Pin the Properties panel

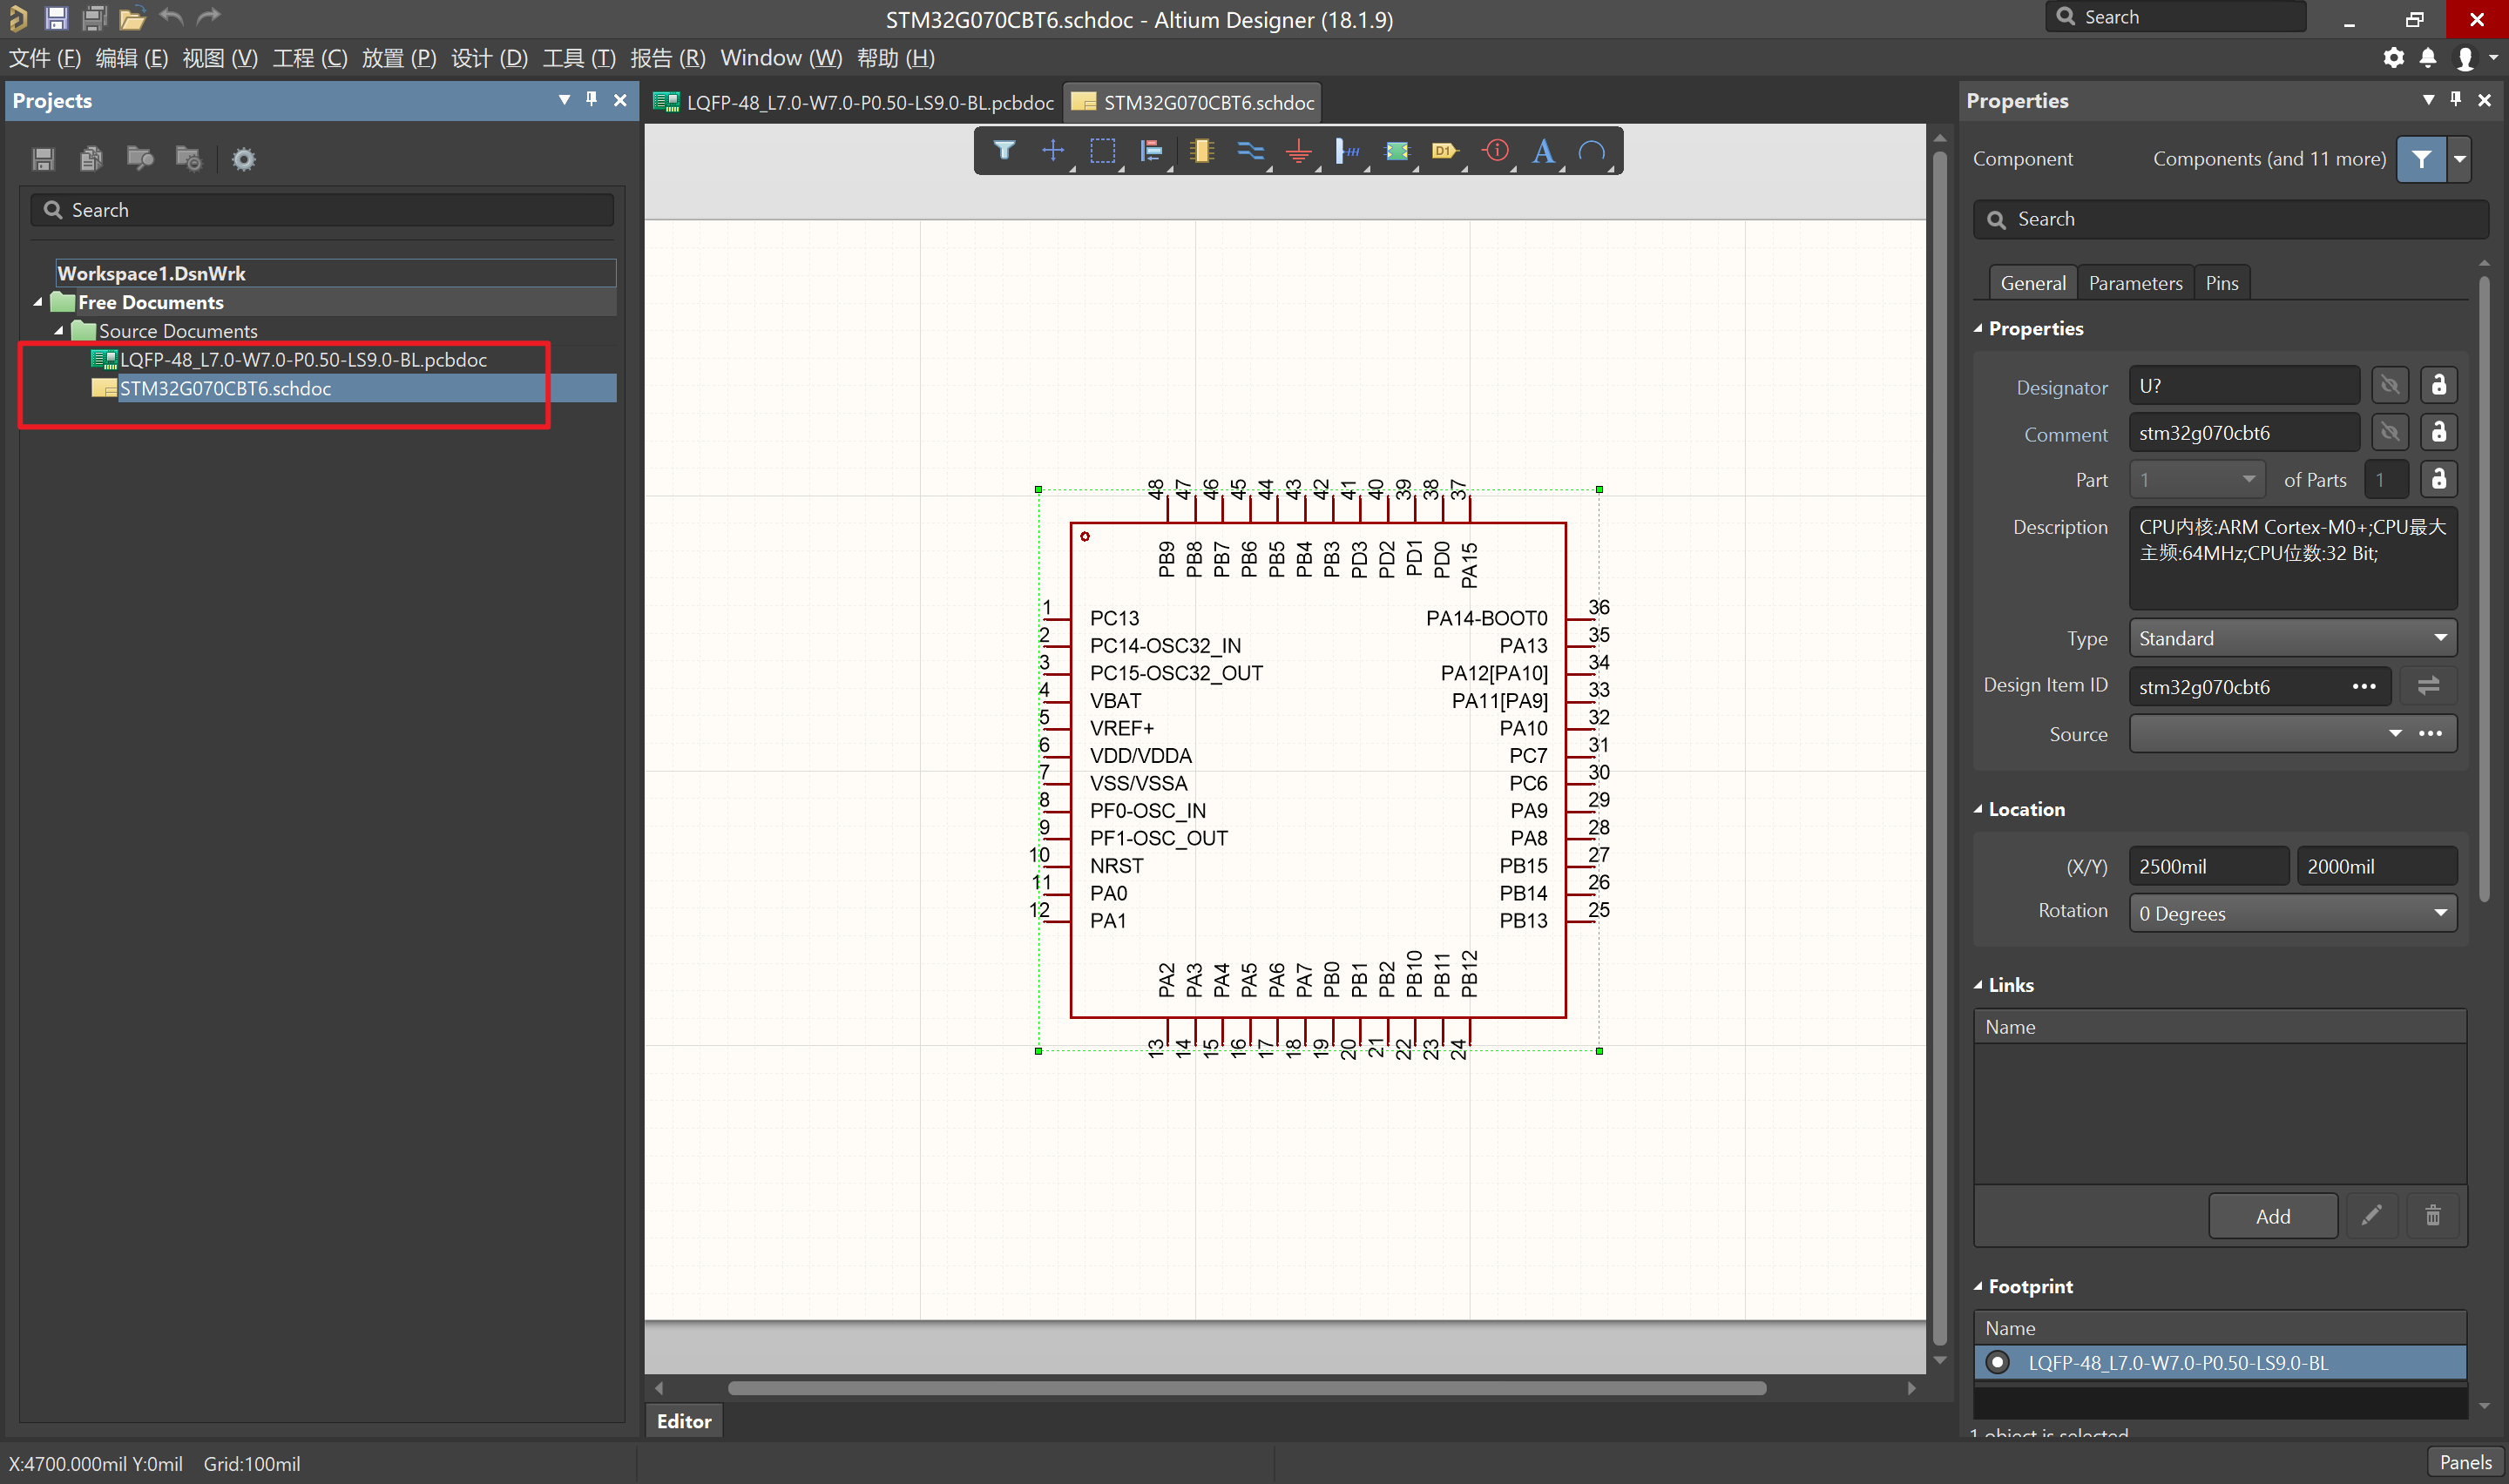[2456, 99]
